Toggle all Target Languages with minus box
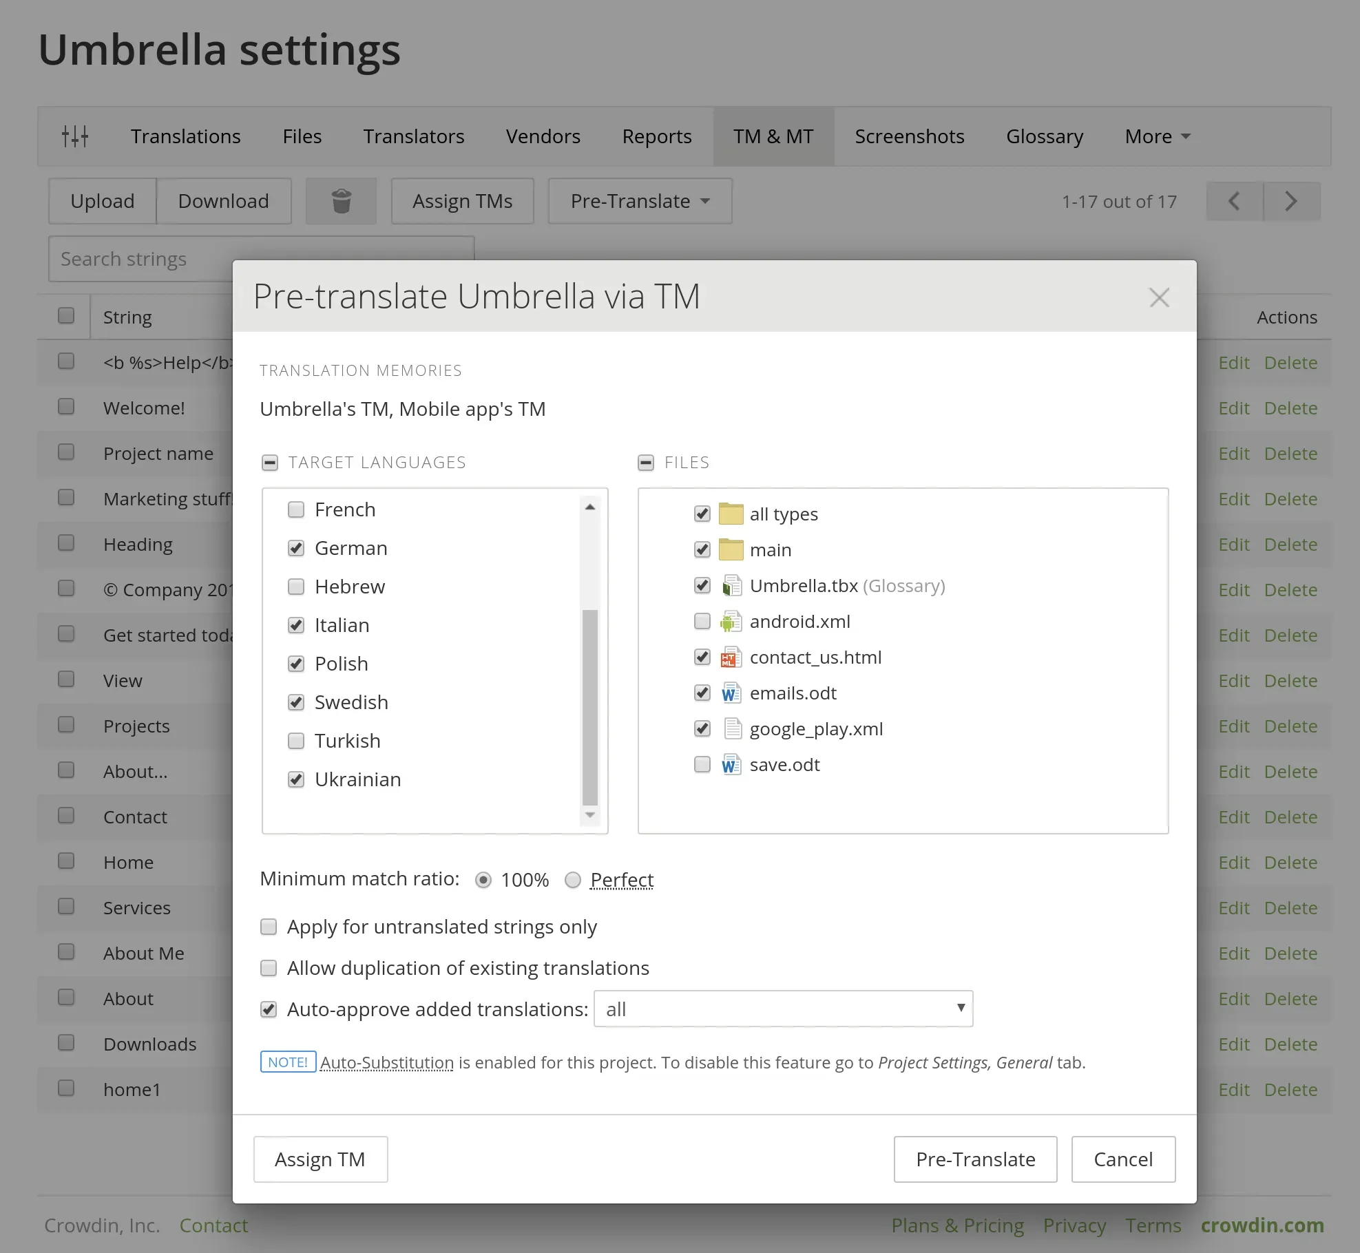Screen dimensions: 1360x1253 270,463
